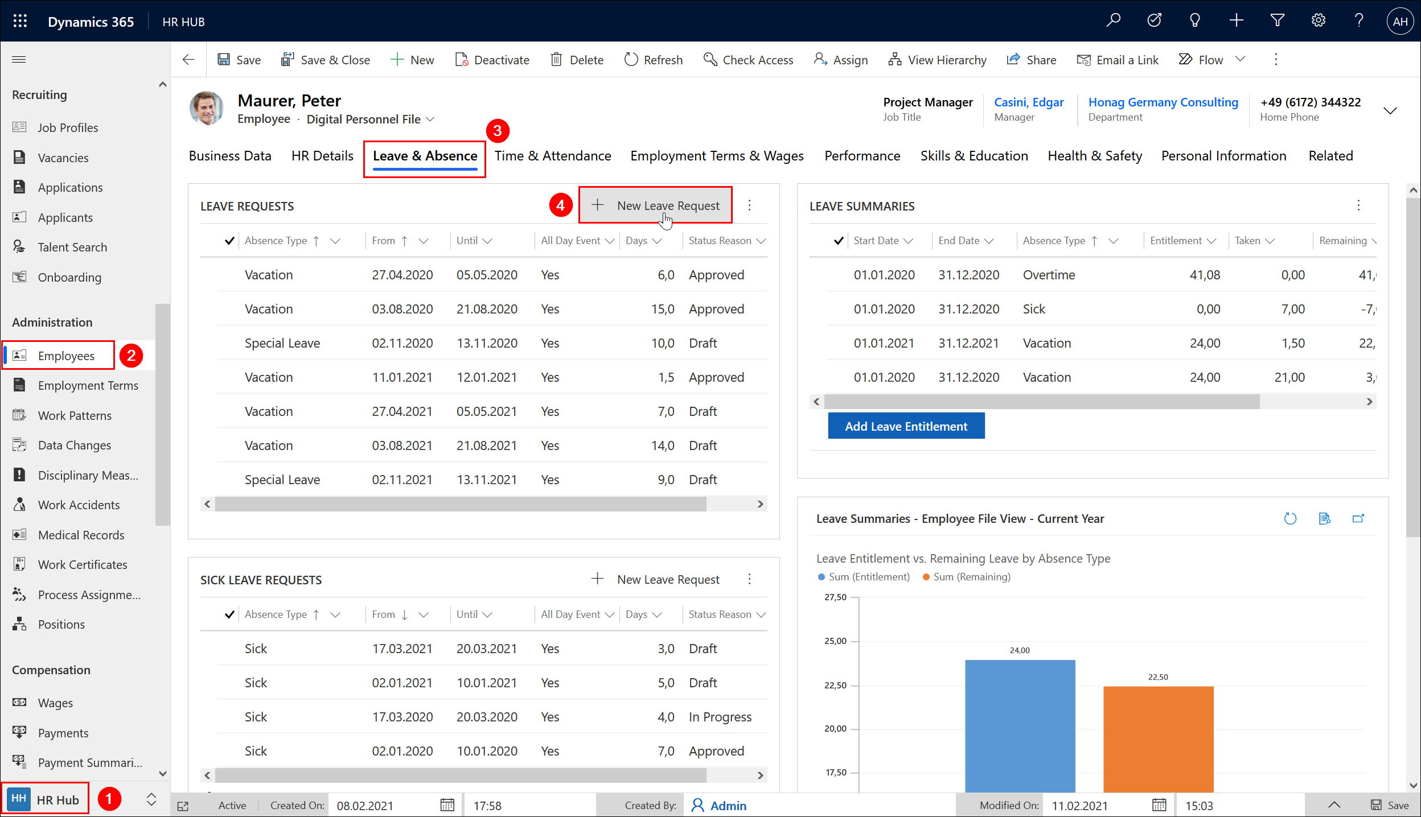This screenshot has height=817, width=1421.
Task: Click the Delete trash icon in the command bar
Action: [556, 60]
